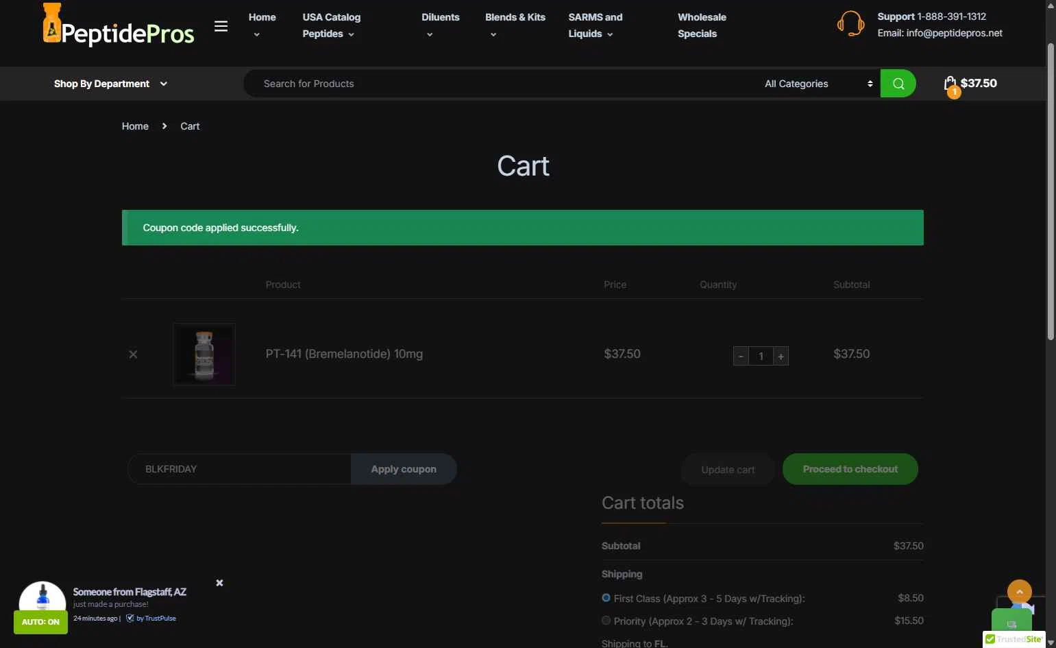Open the Wholesale Specials menu item
The height and width of the screenshot is (648, 1056).
[x=702, y=25]
